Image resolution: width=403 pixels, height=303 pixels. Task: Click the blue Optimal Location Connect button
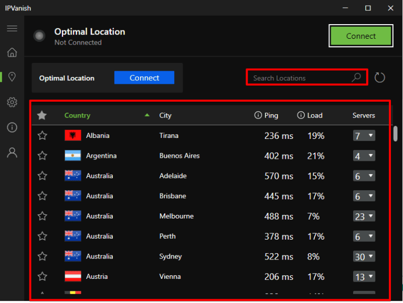(x=144, y=78)
